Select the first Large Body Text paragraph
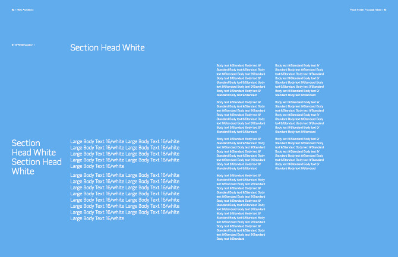This screenshot has width=398, height=257. pos(125,154)
